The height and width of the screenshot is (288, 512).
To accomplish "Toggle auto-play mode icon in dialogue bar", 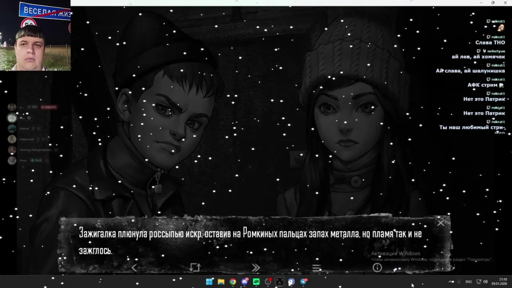I will pyautogui.click(x=195, y=268).
